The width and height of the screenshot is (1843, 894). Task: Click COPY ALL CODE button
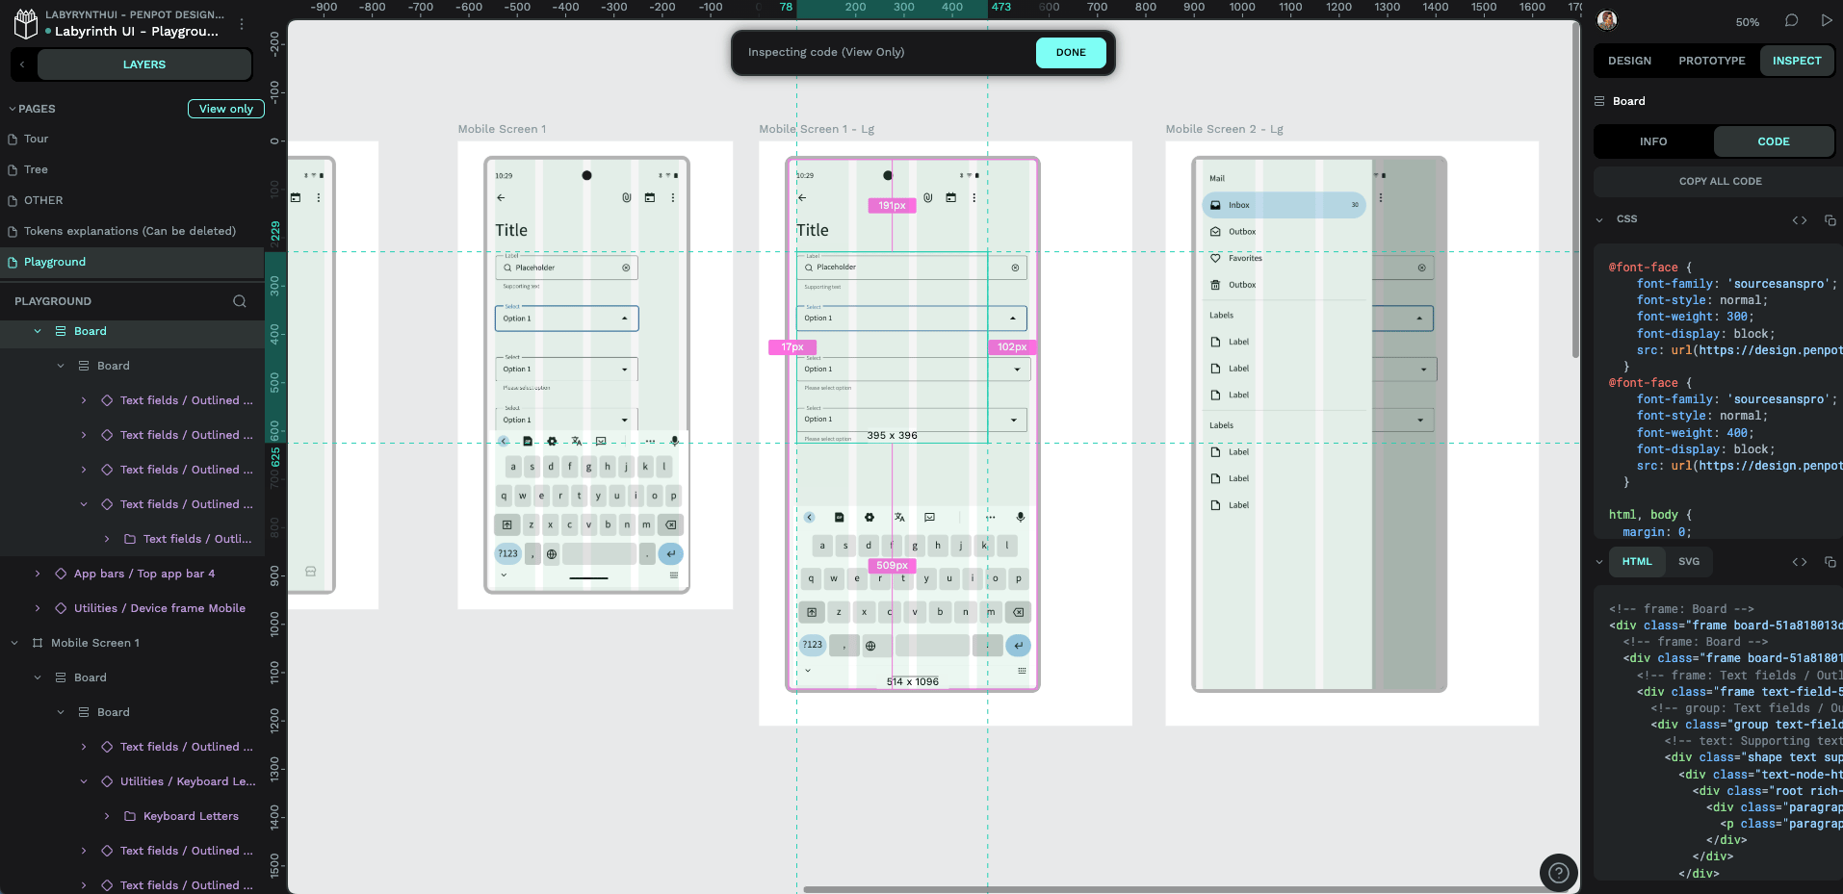coord(1720,181)
